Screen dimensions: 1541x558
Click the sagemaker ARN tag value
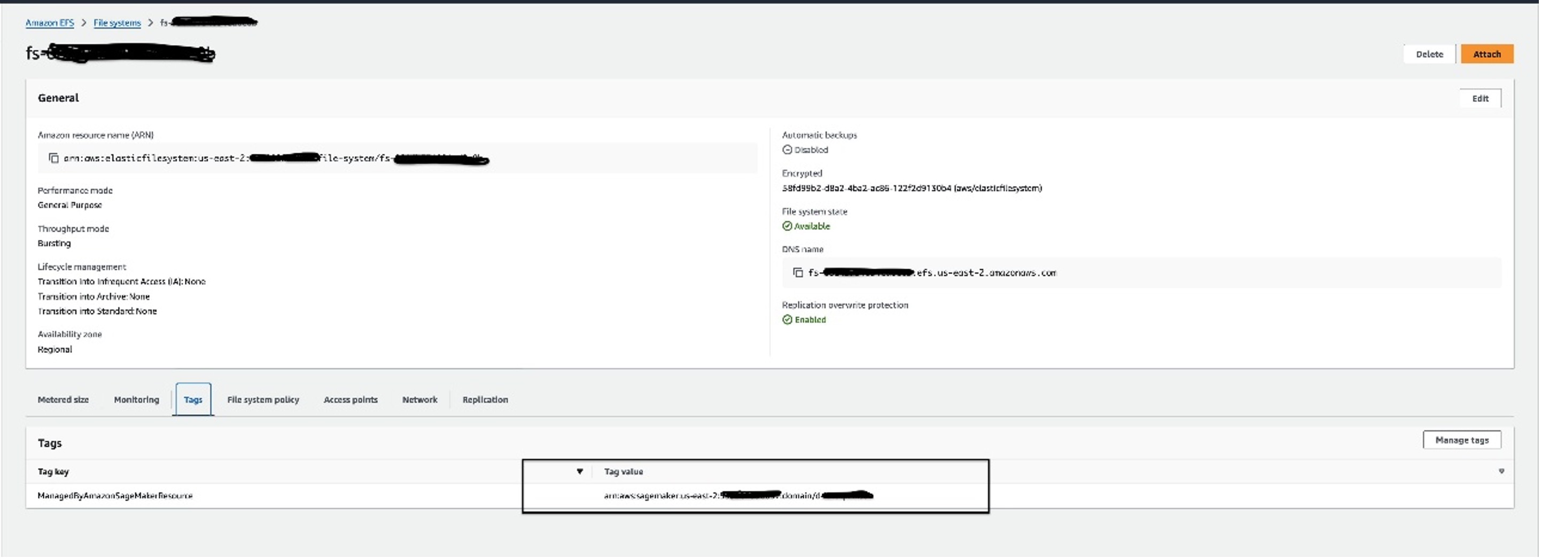point(738,495)
